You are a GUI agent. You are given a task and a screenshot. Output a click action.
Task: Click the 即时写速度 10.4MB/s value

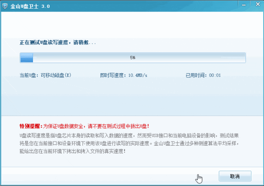pyautogui.click(x=124, y=75)
